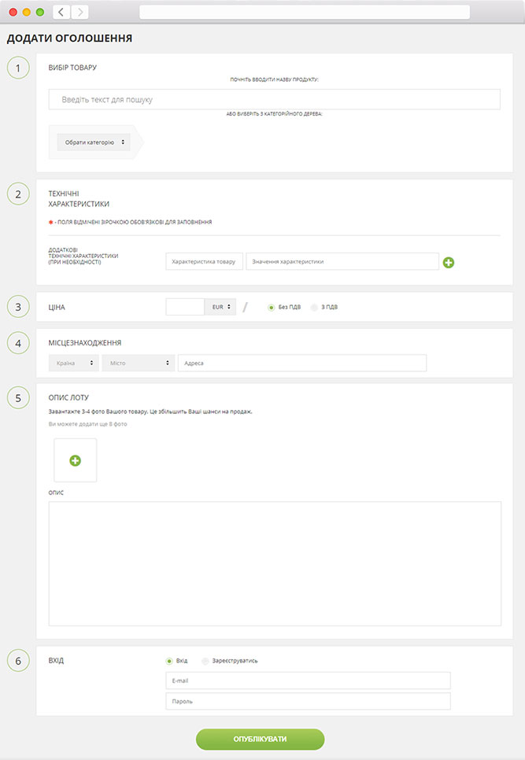Select the 'Без ПДВ' radio option
The width and height of the screenshot is (525, 760).
(x=272, y=307)
